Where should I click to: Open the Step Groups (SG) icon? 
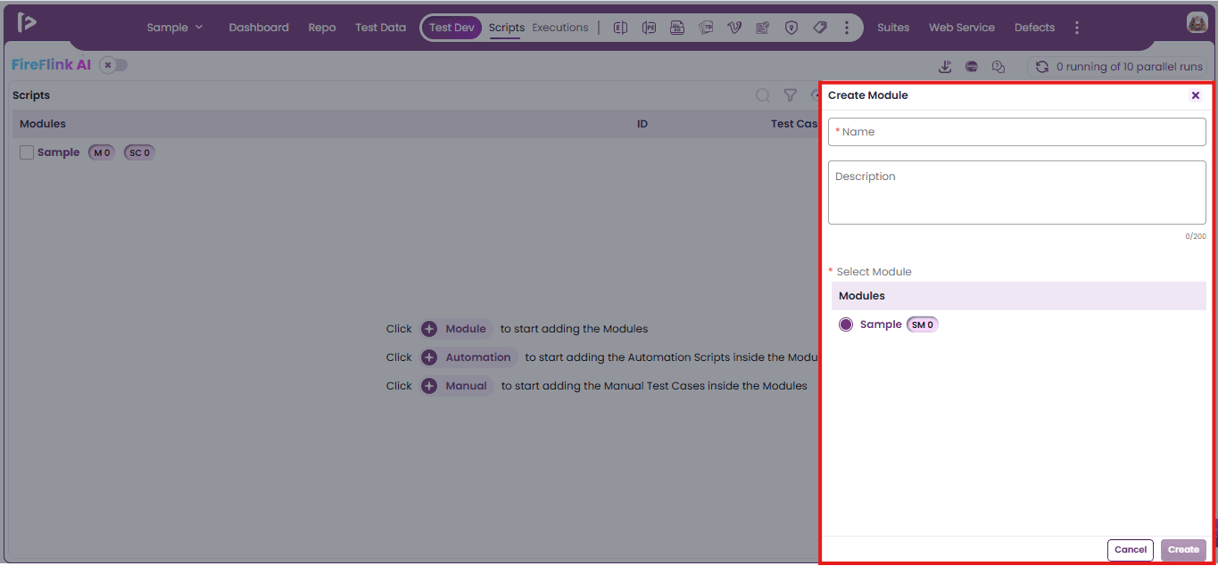[x=677, y=28]
